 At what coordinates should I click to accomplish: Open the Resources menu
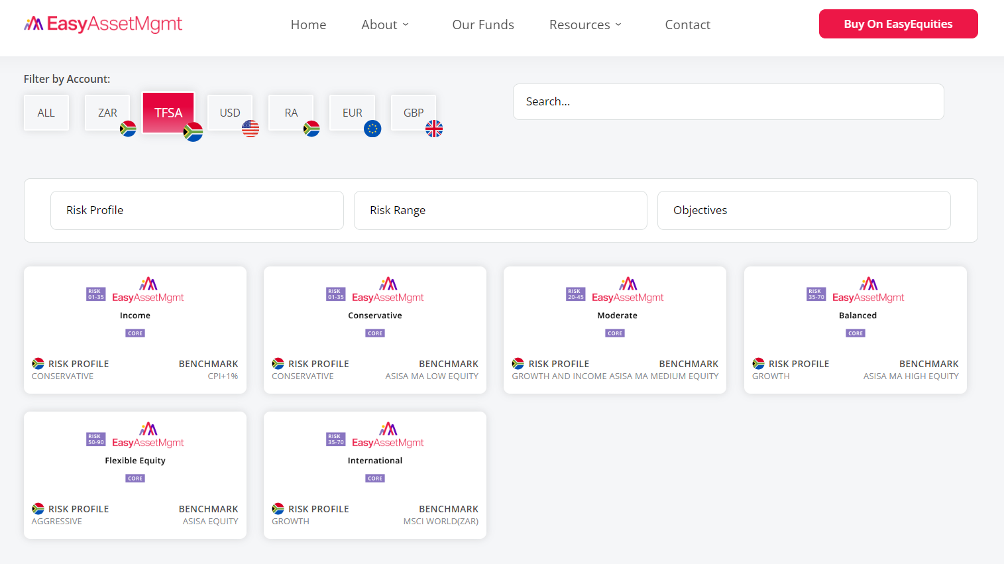(x=585, y=25)
